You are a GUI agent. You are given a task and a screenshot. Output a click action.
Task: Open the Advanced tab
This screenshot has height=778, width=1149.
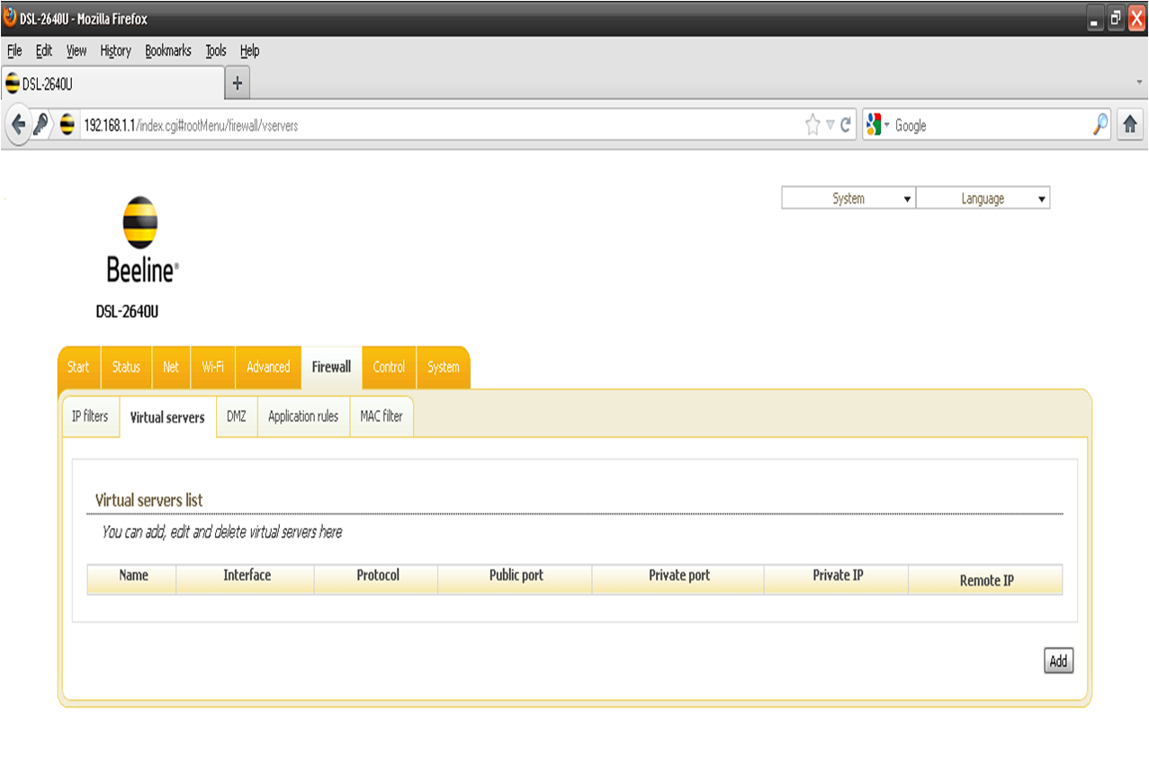pos(268,367)
